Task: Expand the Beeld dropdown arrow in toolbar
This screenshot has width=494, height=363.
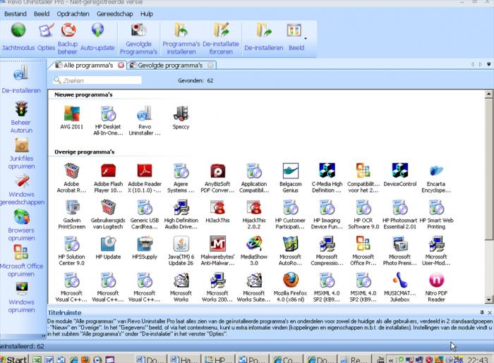Action: 306,38
